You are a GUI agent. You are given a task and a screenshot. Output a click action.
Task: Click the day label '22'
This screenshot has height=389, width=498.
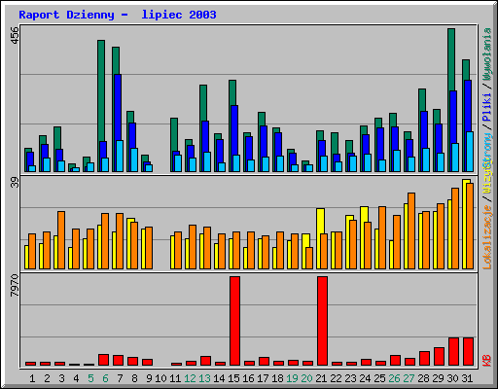[336, 378]
